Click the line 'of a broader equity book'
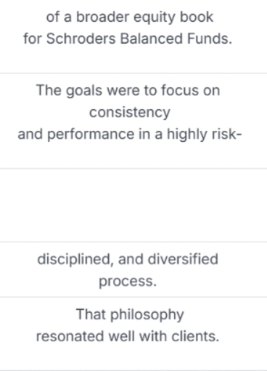 pyautogui.click(x=130, y=17)
